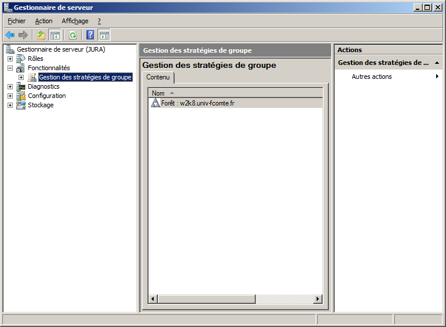The width and height of the screenshot is (446, 327).
Task: Toggle the Actions pane toolbar icon
Action: click(104, 35)
